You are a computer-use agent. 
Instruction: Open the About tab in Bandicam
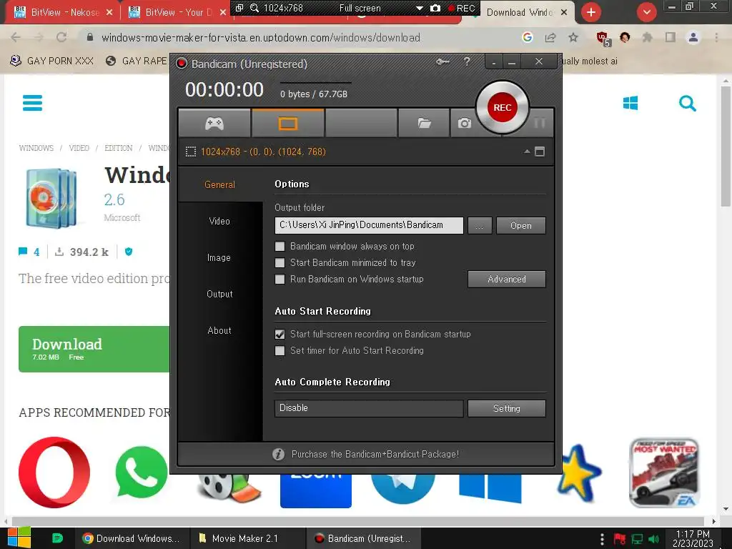click(220, 330)
